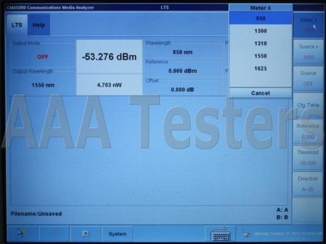Cancel the Meter λ selection

click(261, 93)
